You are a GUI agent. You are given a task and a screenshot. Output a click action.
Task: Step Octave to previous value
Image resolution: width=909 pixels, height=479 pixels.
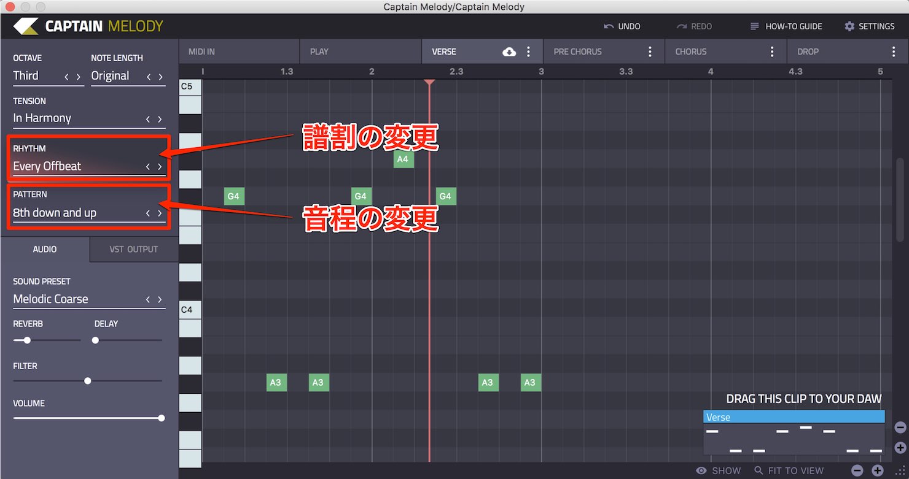(x=67, y=77)
